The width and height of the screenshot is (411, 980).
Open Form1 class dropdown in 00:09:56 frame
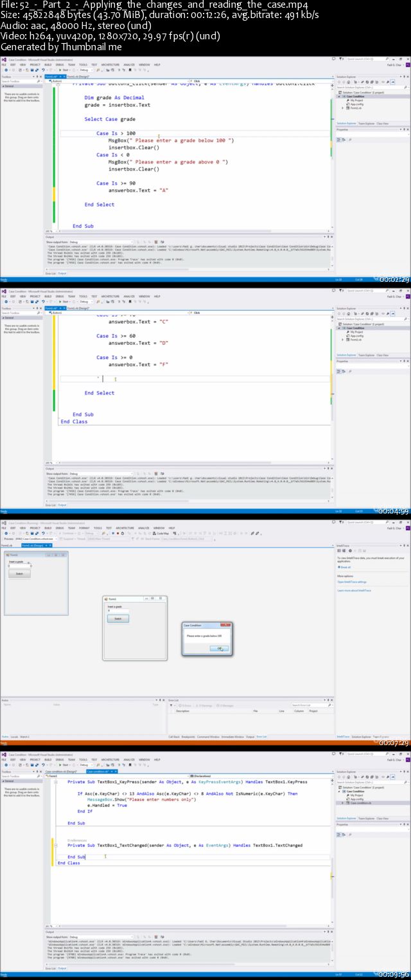[x=116, y=776]
